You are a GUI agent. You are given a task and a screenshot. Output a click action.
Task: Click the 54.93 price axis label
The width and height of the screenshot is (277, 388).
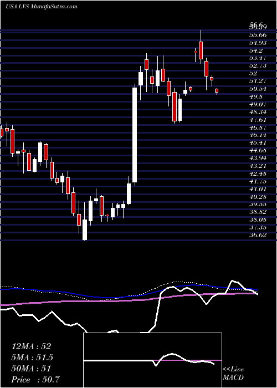point(258,43)
